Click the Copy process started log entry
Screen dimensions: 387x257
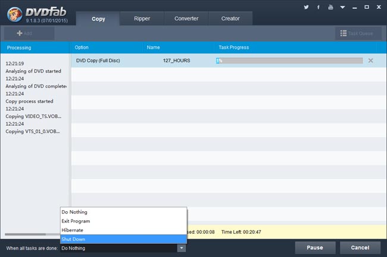pyautogui.click(x=29, y=101)
